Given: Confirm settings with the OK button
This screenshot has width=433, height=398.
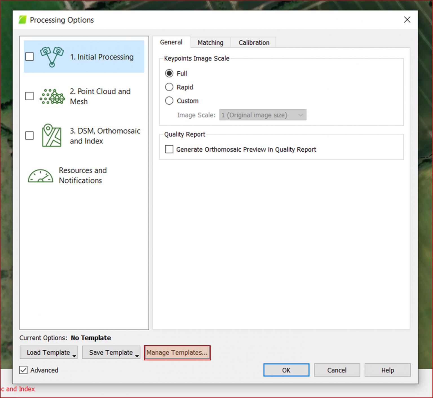Looking at the screenshot, I should (x=286, y=370).
